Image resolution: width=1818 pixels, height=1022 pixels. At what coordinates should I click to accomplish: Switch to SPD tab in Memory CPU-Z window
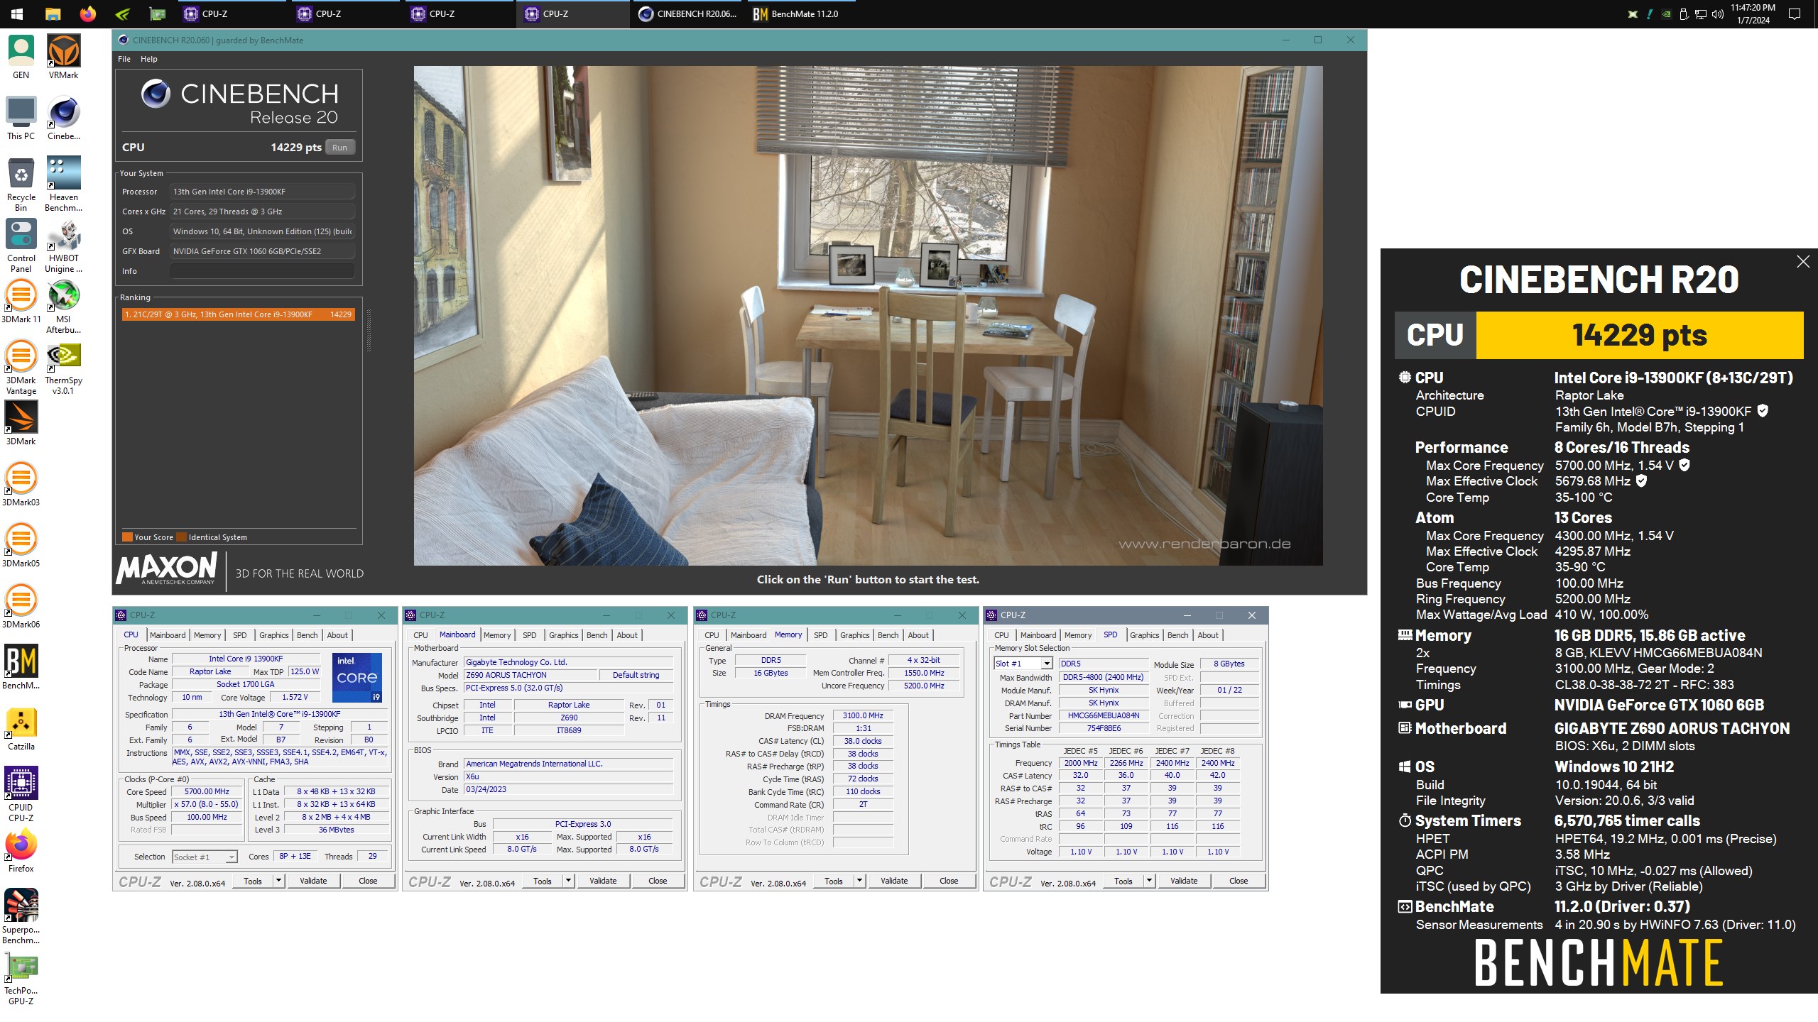point(820,635)
